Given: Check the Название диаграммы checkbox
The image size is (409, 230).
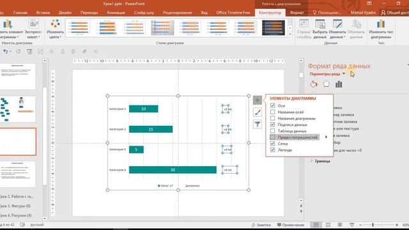Looking at the screenshot, I should [273, 118].
